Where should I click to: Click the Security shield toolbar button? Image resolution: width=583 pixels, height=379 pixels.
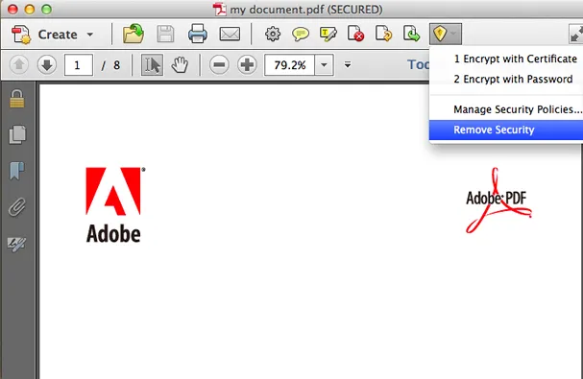pos(446,34)
